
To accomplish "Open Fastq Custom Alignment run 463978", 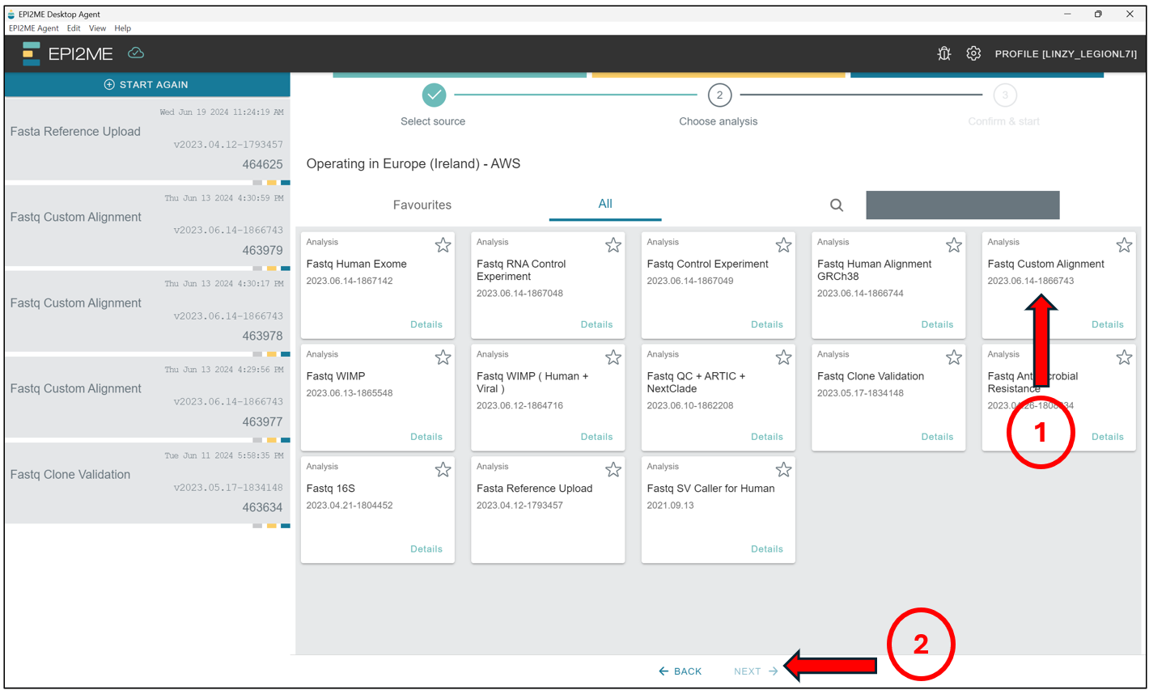I will (x=147, y=313).
